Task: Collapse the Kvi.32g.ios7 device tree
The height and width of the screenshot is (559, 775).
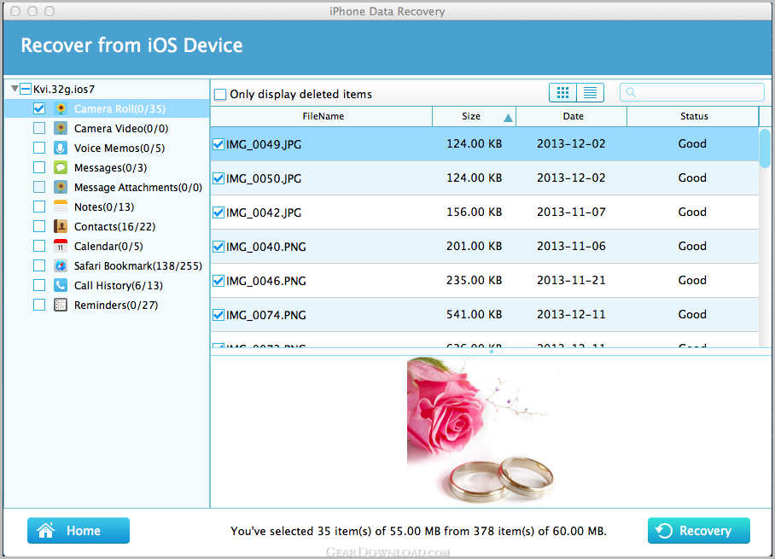Action: click(15, 89)
